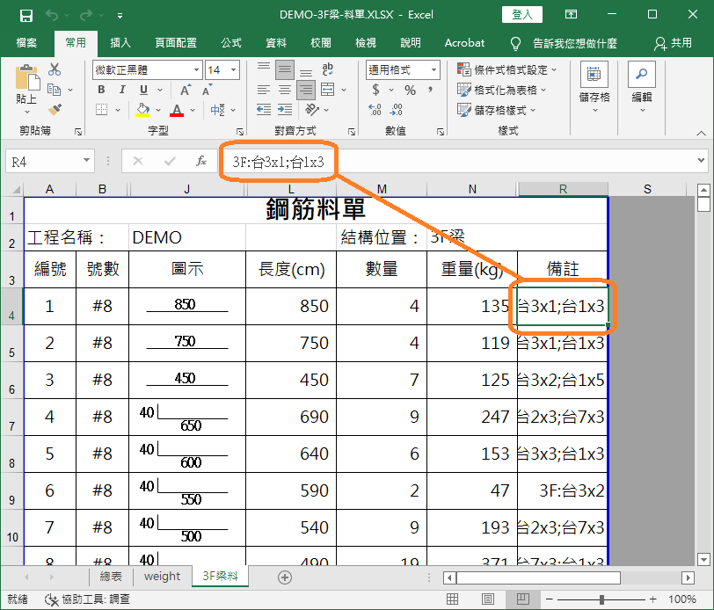
Task: Open the 條件式格式設定 dropdown
Action: (506, 69)
